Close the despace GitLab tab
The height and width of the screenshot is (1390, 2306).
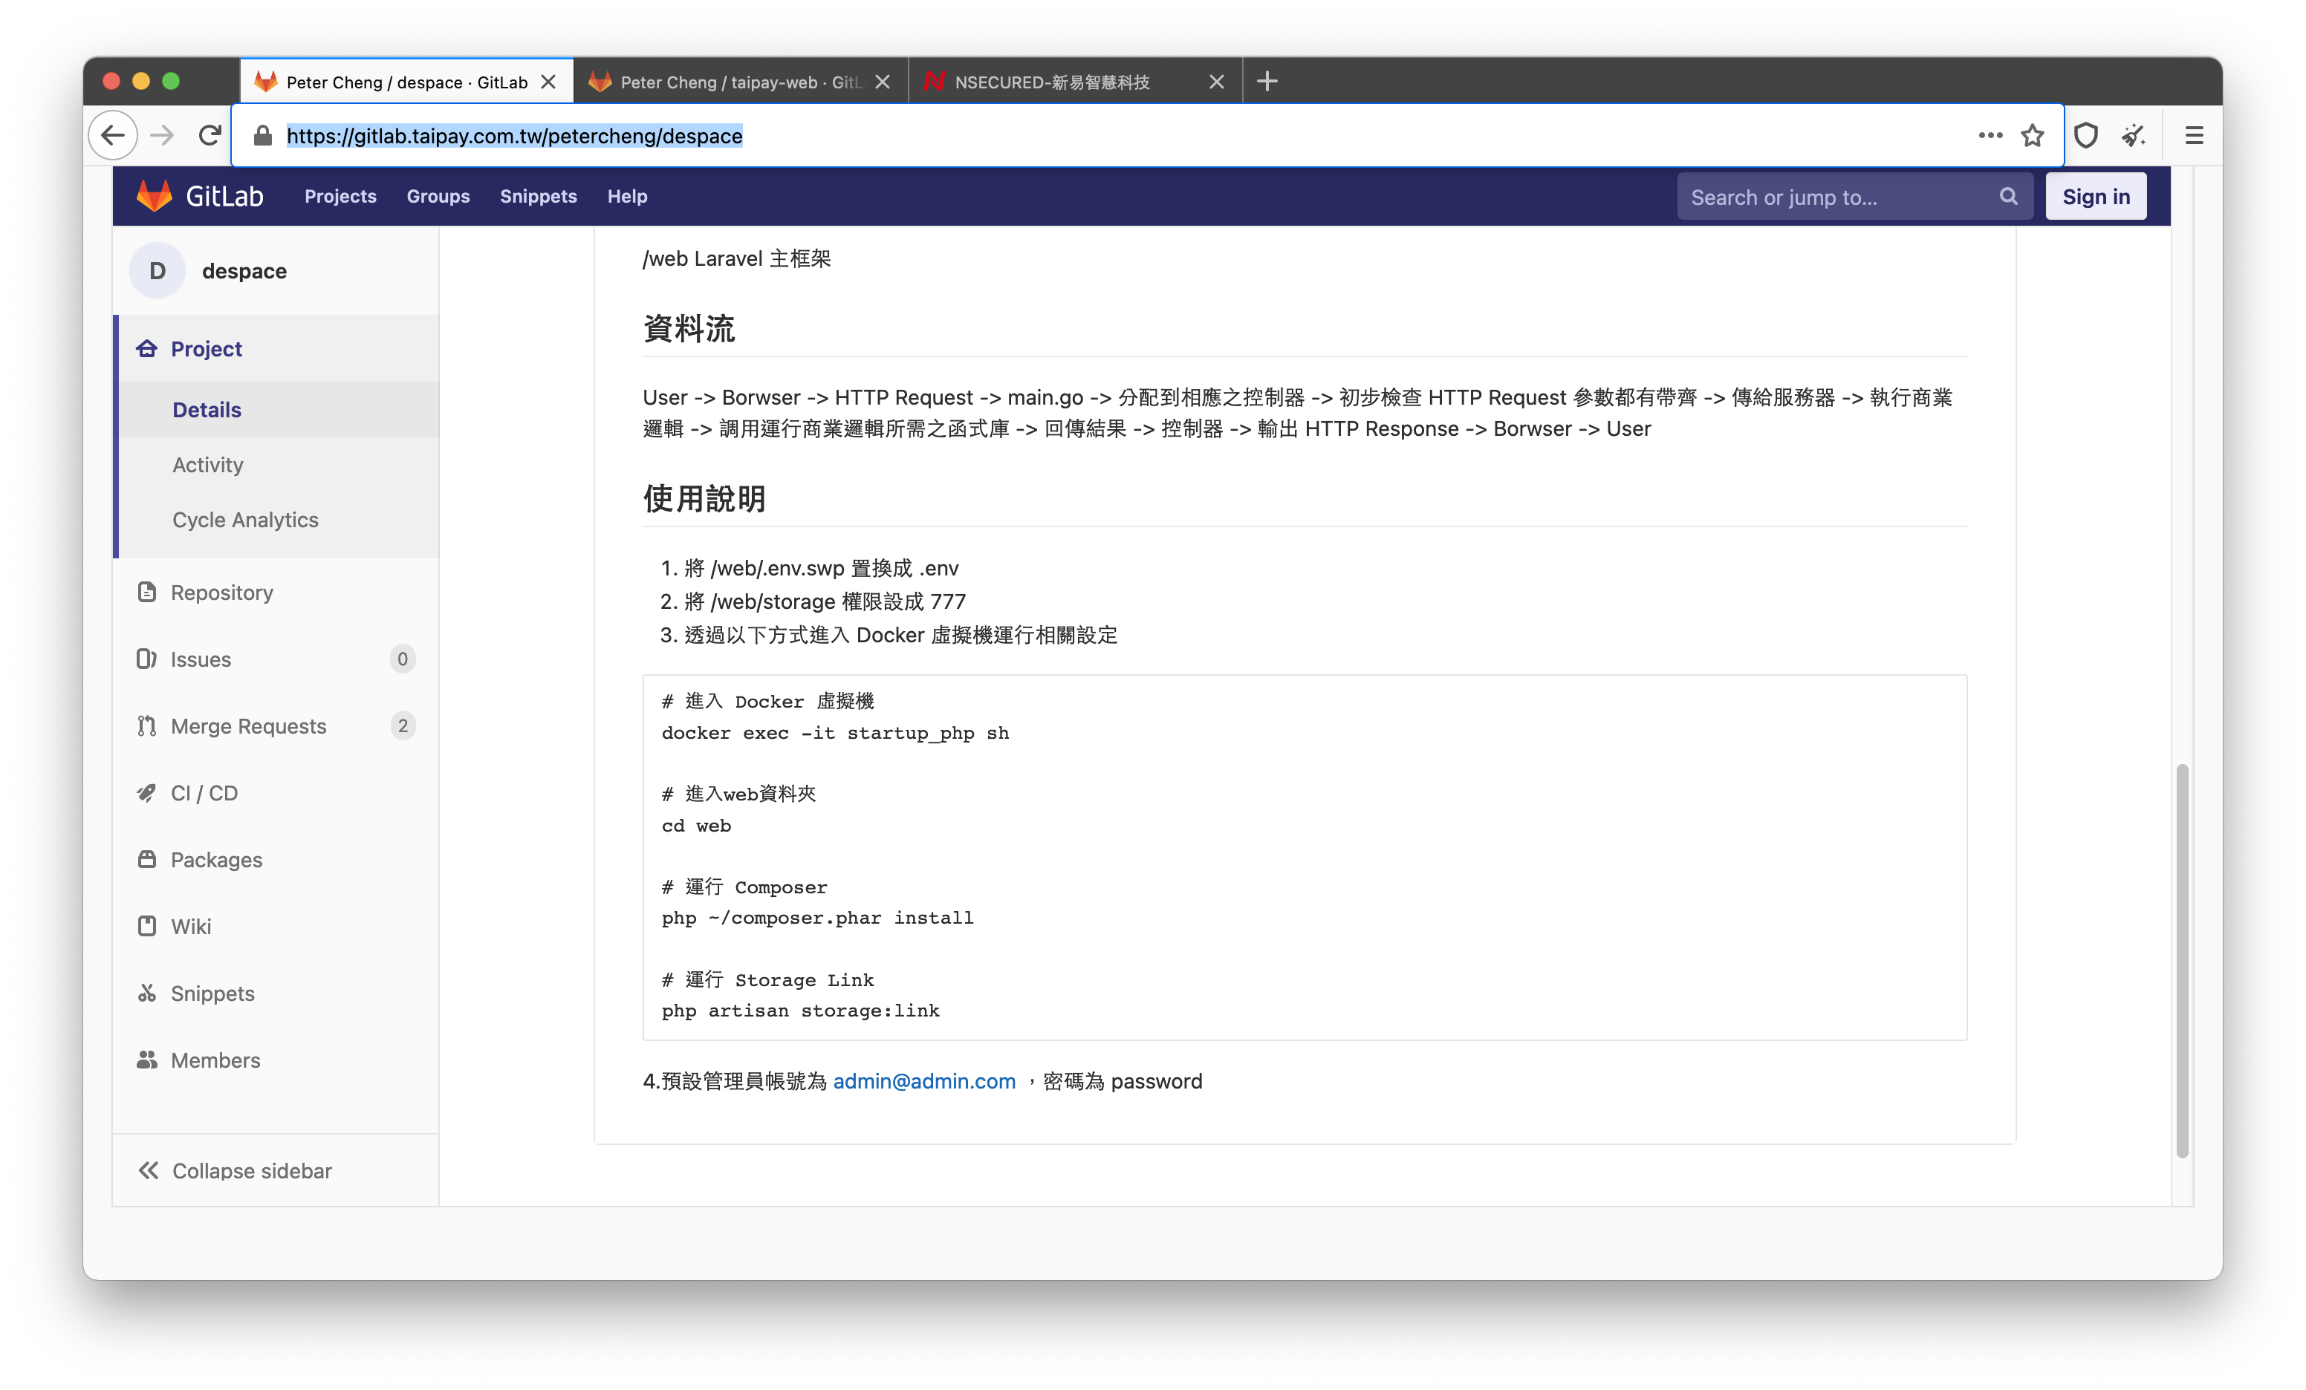click(x=548, y=82)
